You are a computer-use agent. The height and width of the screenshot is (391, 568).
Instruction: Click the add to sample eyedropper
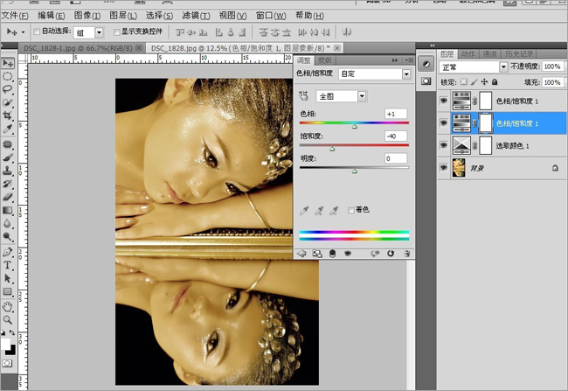[x=319, y=211]
